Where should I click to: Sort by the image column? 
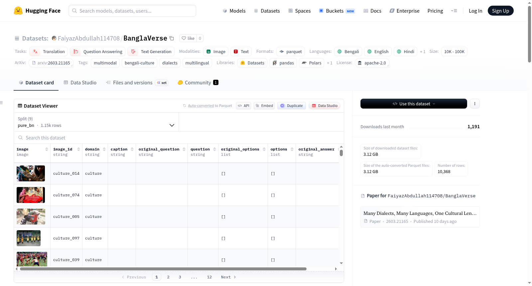tap(47, 149)
